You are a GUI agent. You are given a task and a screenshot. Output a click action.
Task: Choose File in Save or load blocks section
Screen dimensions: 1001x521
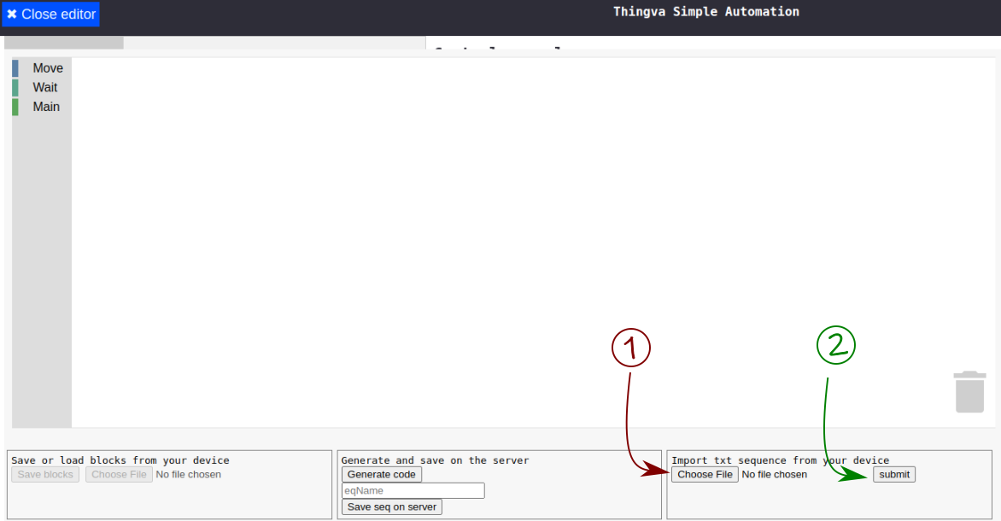[119, 474]
